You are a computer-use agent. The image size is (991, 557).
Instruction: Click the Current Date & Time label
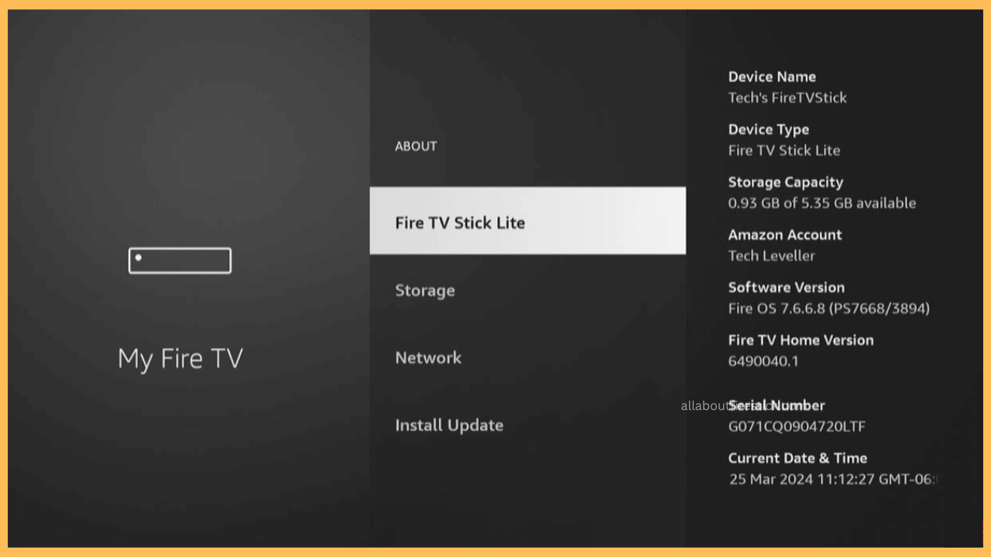click(797, 458)
